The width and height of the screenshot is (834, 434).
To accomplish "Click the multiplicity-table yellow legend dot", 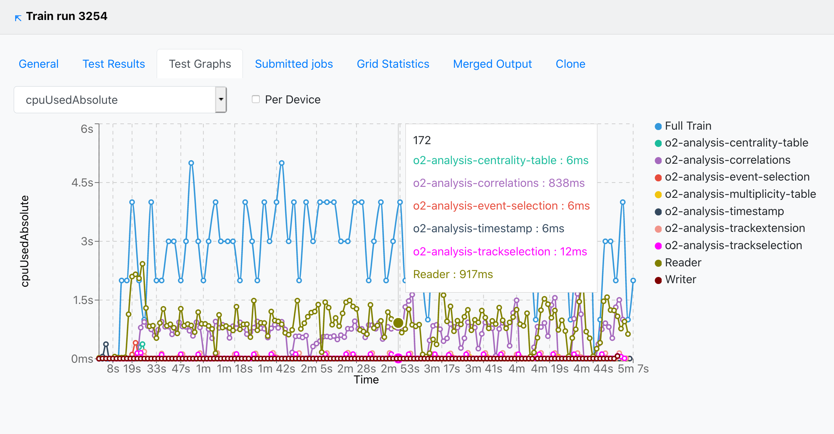I will point(658,195).
